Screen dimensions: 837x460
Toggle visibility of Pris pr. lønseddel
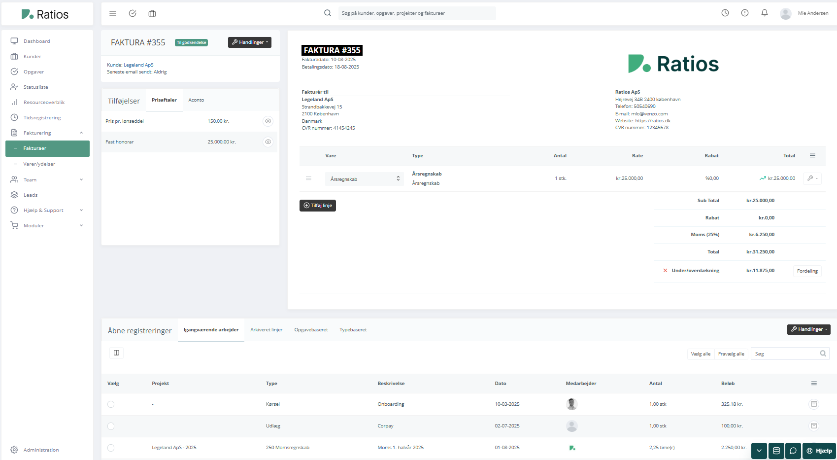(268, 121)
